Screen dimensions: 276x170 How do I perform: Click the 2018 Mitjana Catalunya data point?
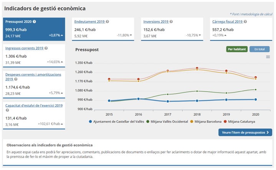197,68
